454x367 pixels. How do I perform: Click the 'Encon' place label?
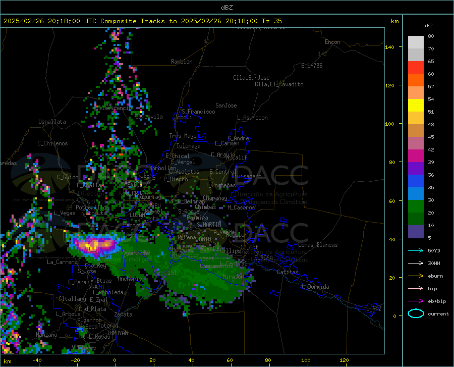tap(332, 42)
